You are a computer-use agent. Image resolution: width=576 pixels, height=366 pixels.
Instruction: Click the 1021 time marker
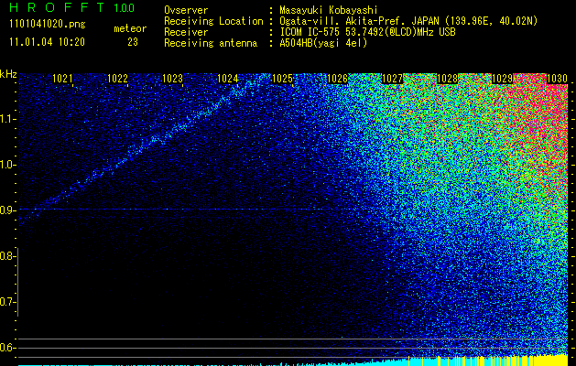coord(62,79)
